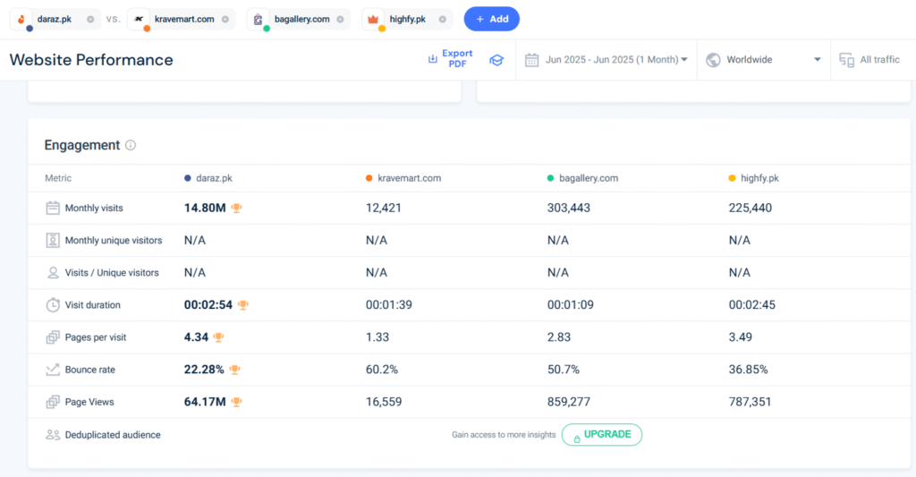Expand the Worldwide country selector
The width and height of the screenshot is (916, 477).
pyautogui.click(x=764, y=60)
